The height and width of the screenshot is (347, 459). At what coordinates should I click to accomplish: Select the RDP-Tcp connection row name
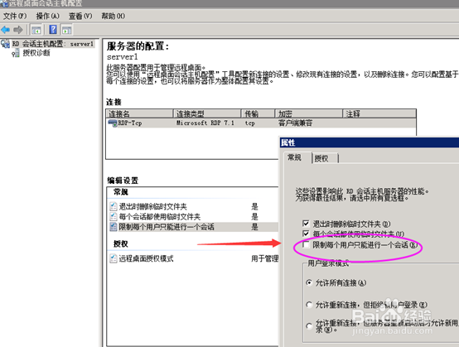coord(130,123)
